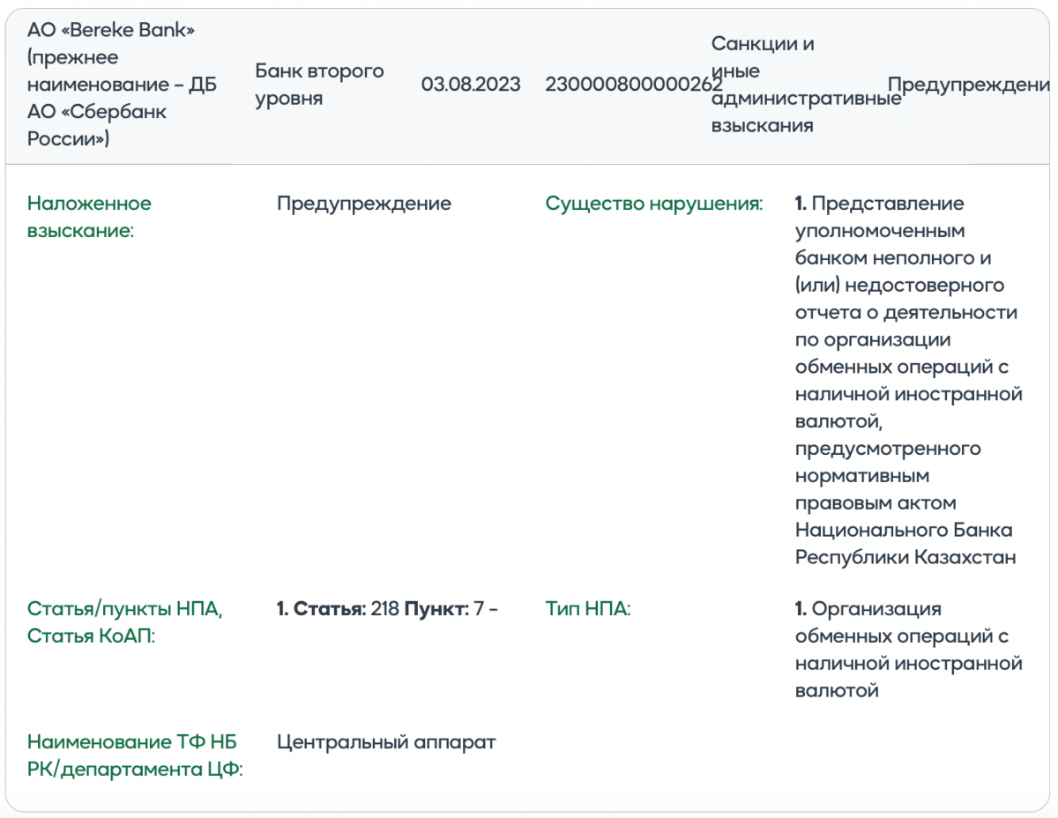This screenshot has width=1058, height=818.
Task: Click the date 03.08.2023
Action: tap(471, 85)
